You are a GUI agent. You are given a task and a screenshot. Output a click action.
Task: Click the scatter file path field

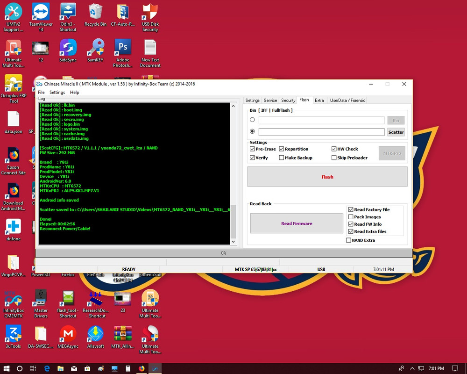point(321,132)
